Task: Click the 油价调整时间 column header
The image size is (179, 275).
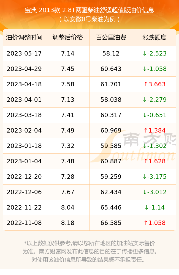Action: (24, 37)
